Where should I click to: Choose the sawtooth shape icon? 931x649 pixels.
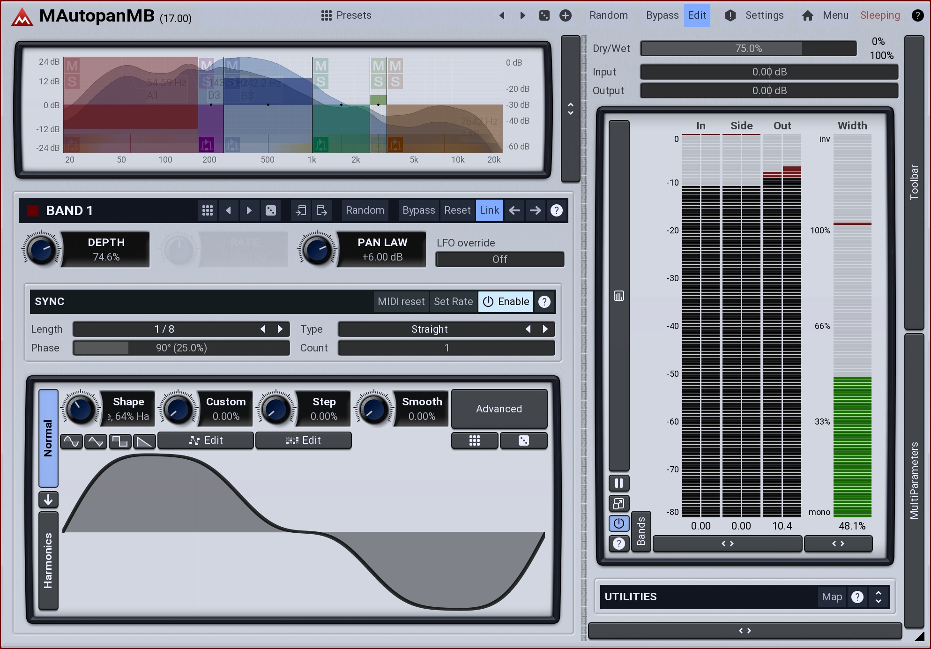pos(144,441)
